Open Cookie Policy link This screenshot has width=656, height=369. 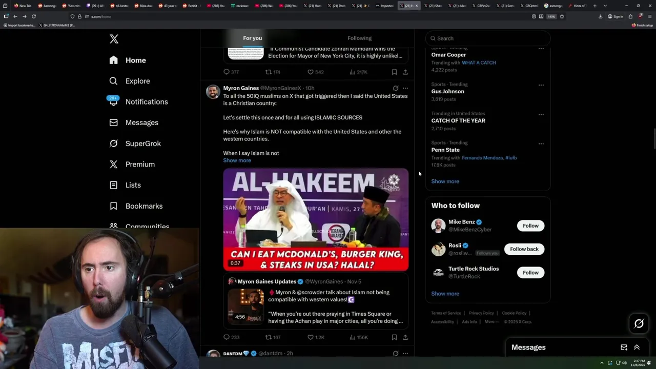point(514,313)
